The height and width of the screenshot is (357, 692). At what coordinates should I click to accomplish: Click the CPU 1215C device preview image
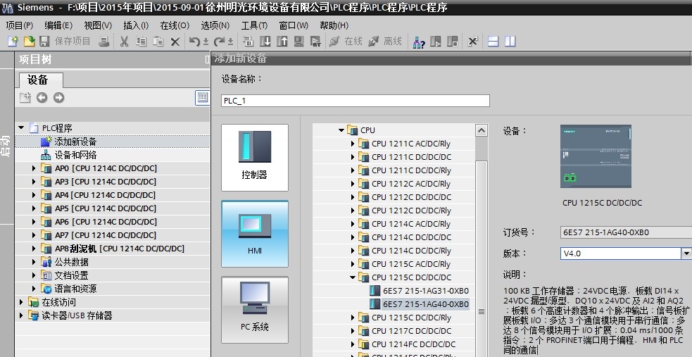pyautogui.click(x=596, y=156)
